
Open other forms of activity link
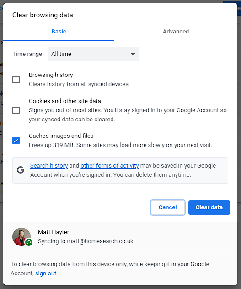(110, 165)
